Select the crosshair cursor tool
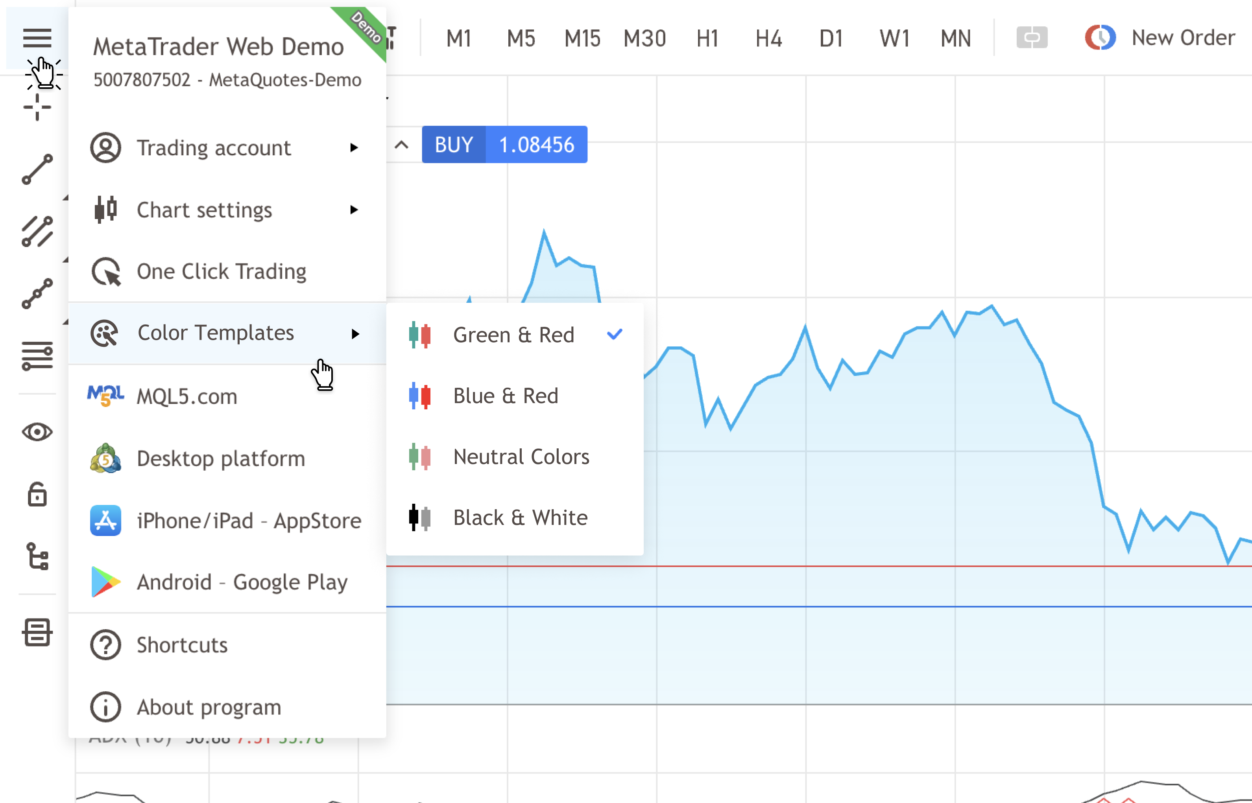The image size is (1252, 803). pos(37,107)
